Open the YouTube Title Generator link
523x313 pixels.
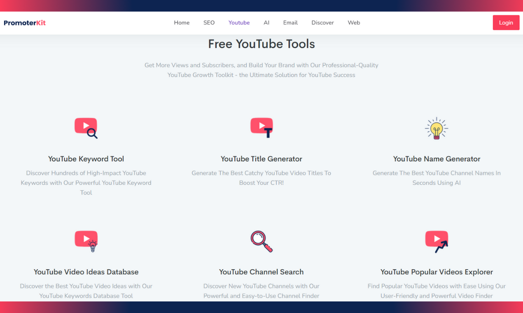tap(261, 159)
